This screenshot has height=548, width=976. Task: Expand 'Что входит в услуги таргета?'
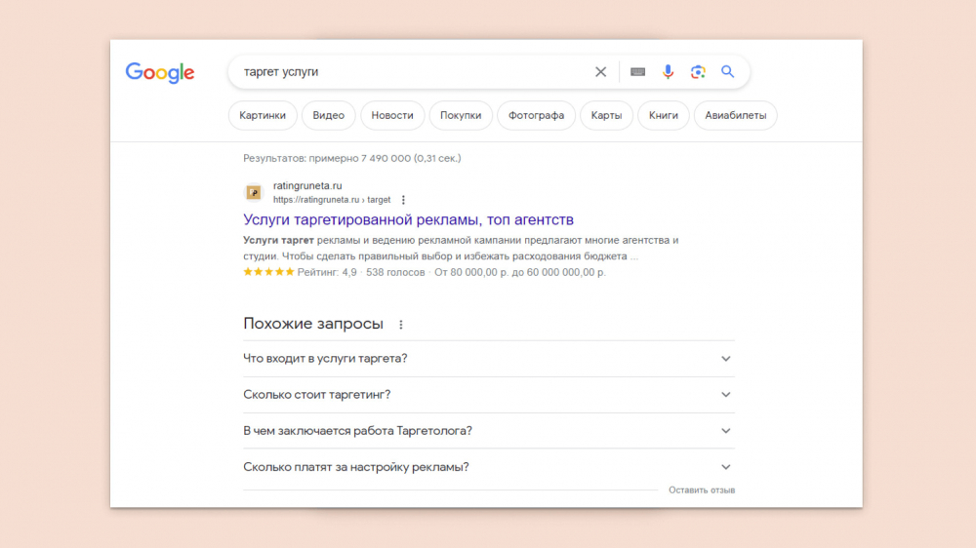coord(489,358)
